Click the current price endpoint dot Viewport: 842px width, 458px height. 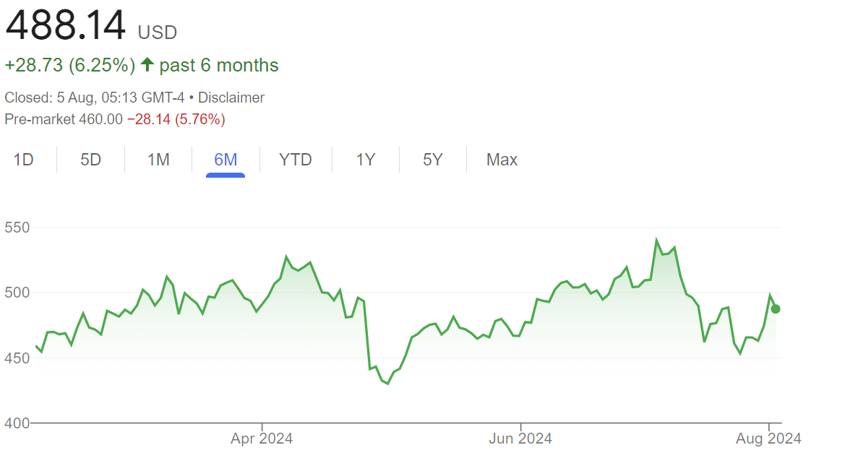point(776,309)
